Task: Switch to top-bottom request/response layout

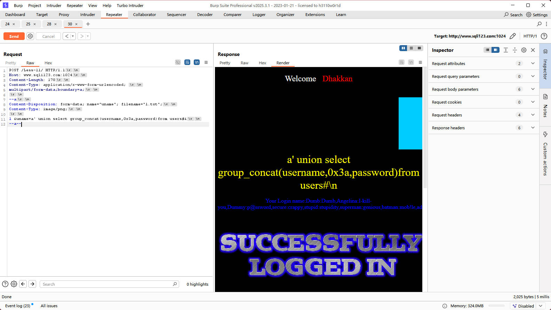Action: (x=411, y=48)
